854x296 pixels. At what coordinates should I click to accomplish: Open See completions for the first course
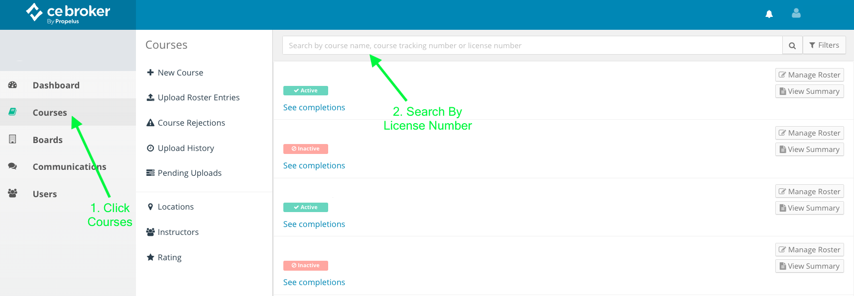click(x=314, y=107)
